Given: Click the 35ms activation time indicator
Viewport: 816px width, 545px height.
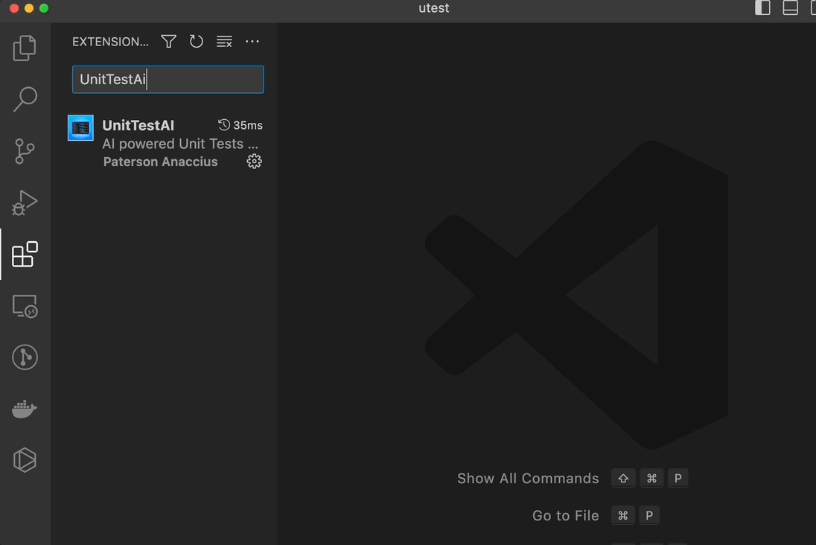Looking at the screenshot, I should 240,125.
